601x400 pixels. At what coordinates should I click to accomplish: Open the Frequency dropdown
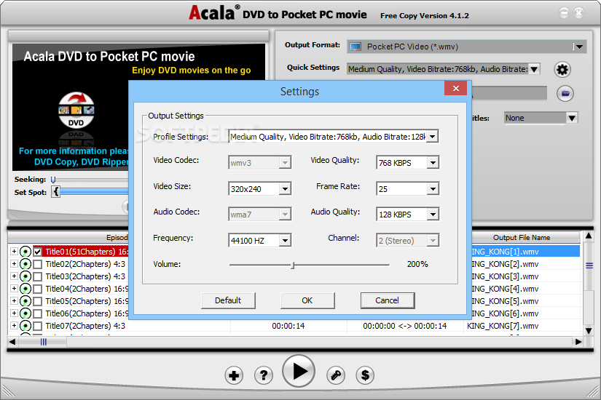285,241
